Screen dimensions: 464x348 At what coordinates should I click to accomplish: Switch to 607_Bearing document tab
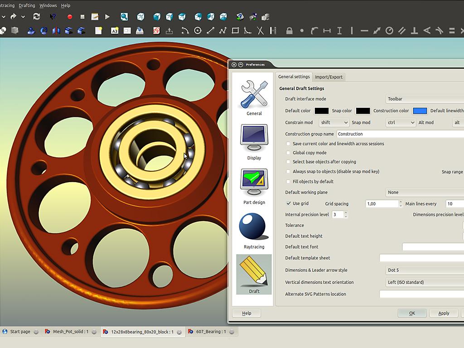tap(211, 332)
